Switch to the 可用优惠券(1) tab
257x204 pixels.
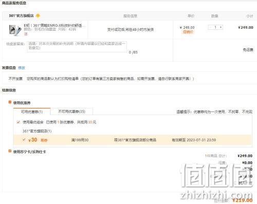[x=32, y=112]
